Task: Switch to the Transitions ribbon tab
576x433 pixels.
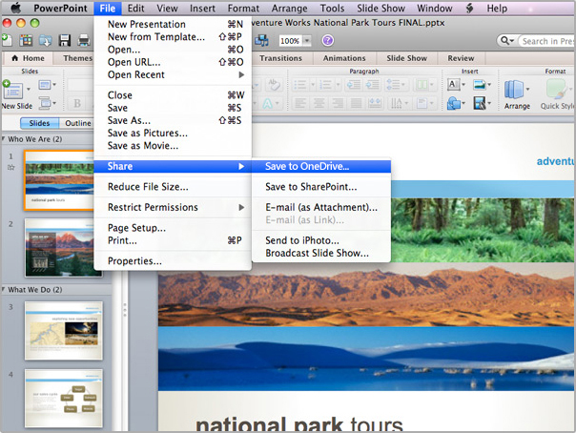Action: pyautogui.click(x=280, y=58)
